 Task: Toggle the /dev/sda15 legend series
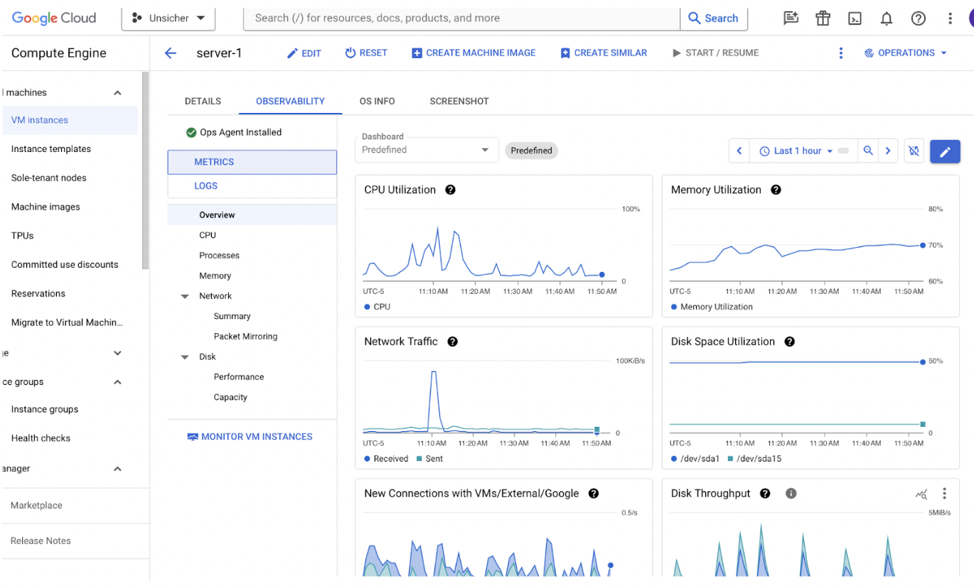click(x=754, y=459)
